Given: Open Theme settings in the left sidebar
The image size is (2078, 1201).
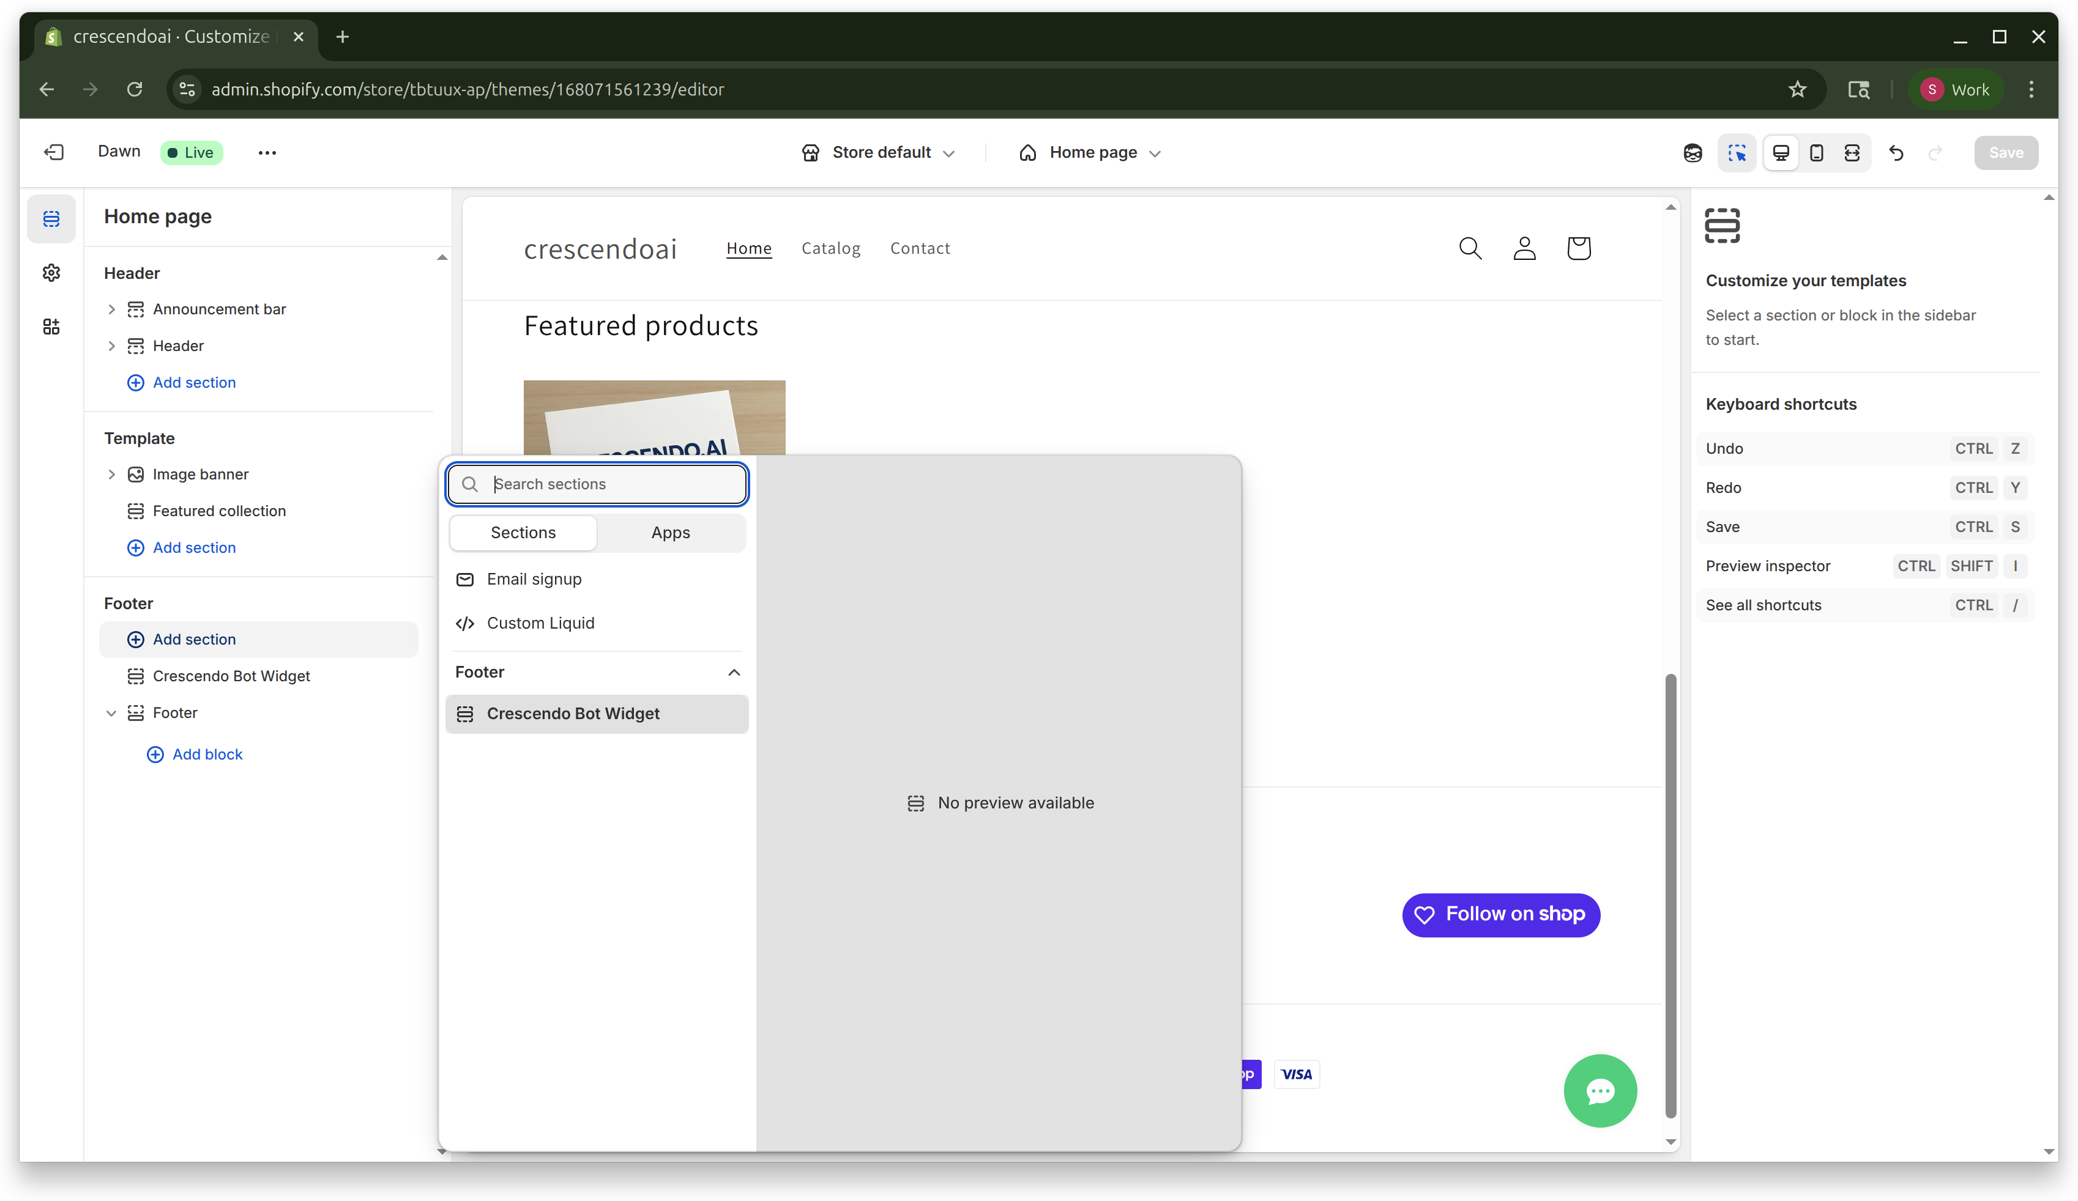Looking at the screenshot, I should (x=51, y=273).
